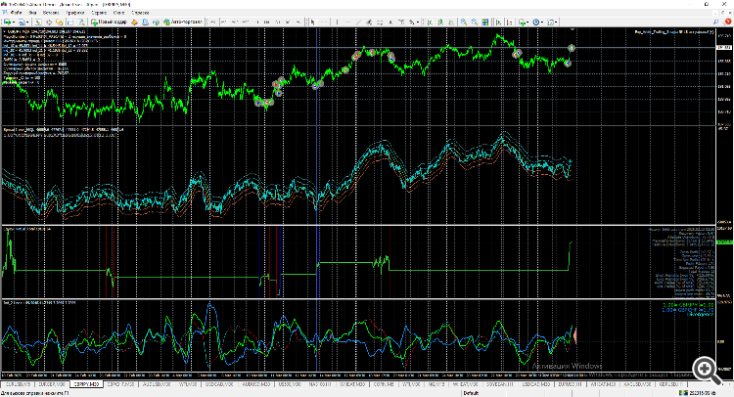This screenshot has width=734, height=397.
Task: Toggle AutoTrading on or off
Action: 183,22
